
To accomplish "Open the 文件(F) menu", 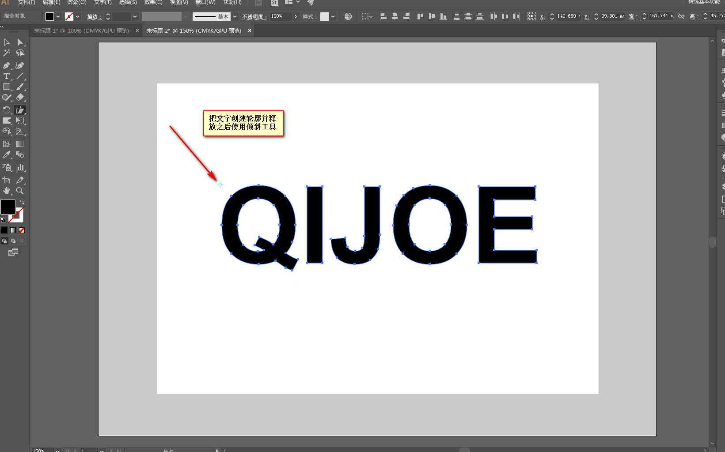I will click(27, 2).
